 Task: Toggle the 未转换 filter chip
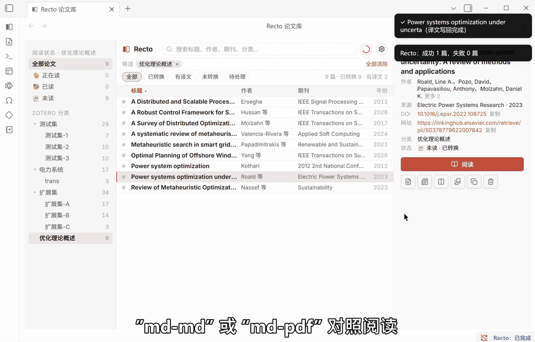(210, 77)
